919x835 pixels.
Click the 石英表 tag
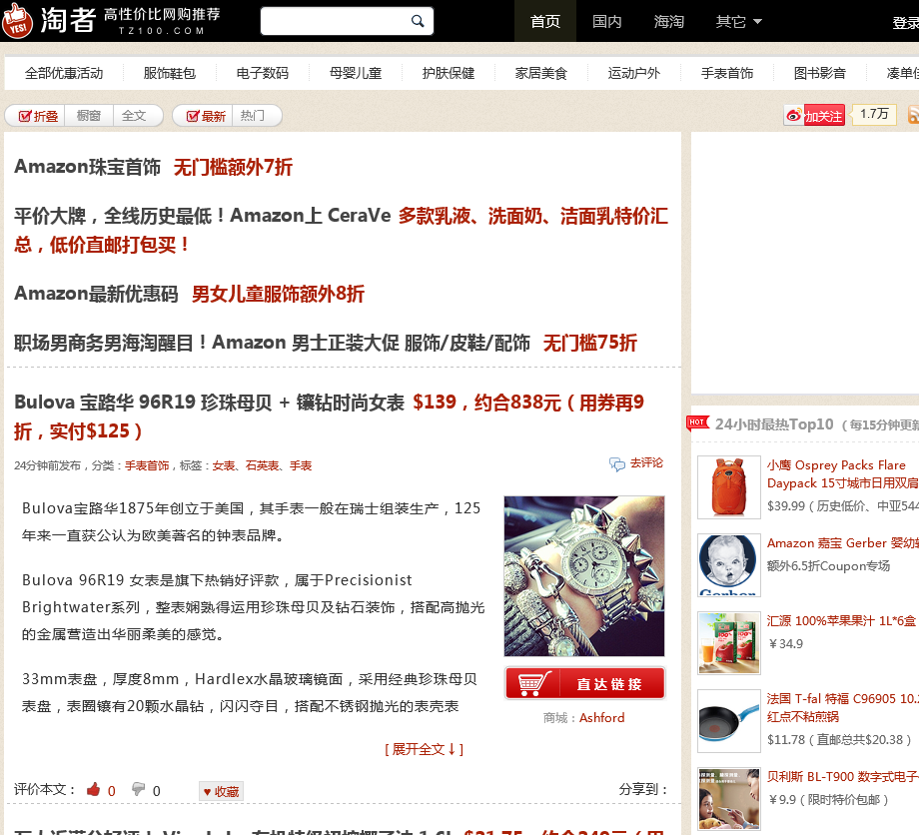click(262, 465)
